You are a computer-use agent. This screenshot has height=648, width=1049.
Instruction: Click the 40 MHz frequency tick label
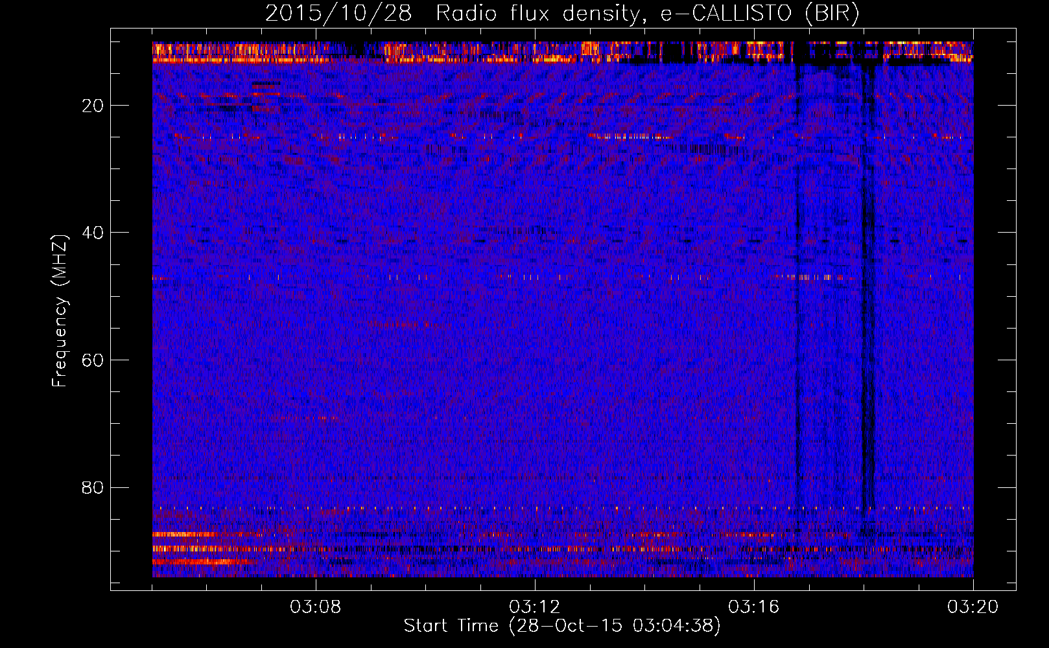tap(93, 233)
